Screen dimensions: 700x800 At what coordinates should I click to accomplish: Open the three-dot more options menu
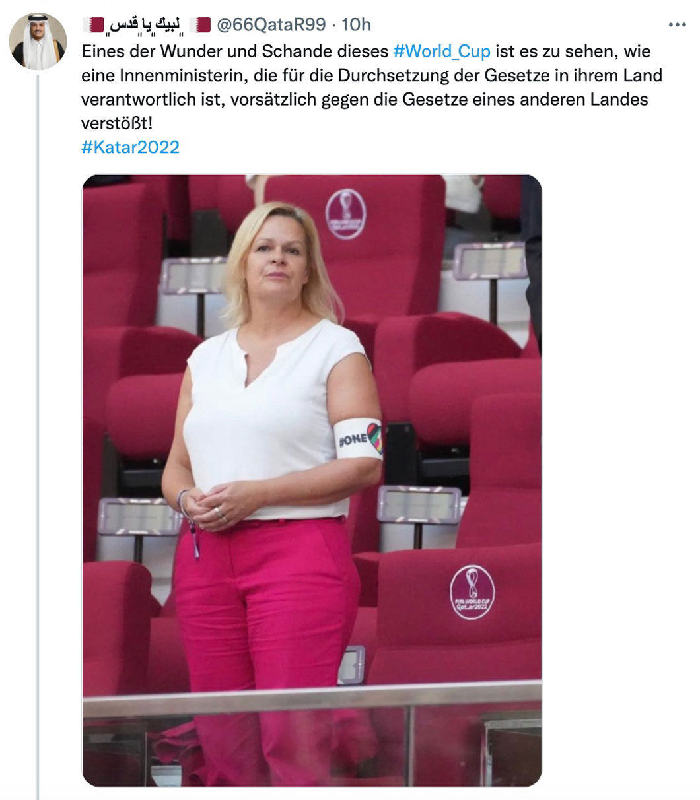tap(677, 25)
